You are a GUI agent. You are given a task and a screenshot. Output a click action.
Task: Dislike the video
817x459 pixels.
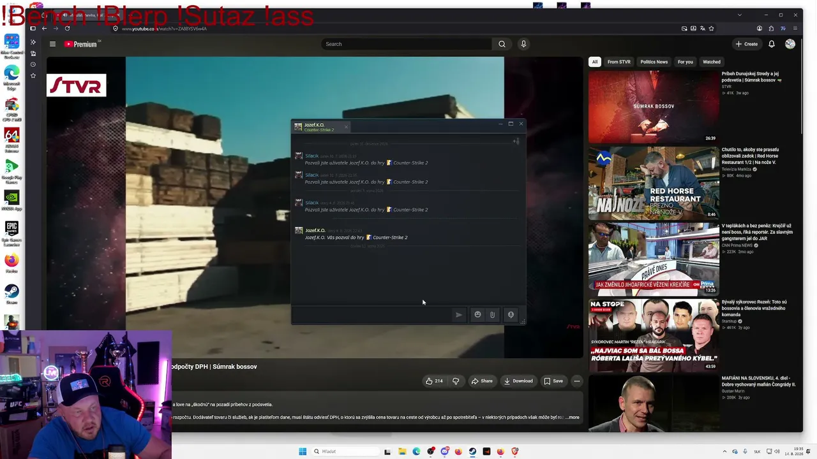[456, 381]
